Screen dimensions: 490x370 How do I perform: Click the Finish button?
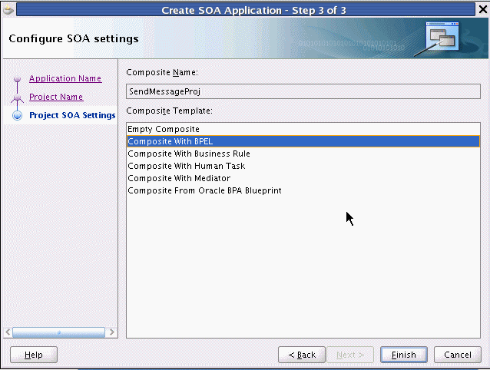pyautogui.click(x=403, y=355)
